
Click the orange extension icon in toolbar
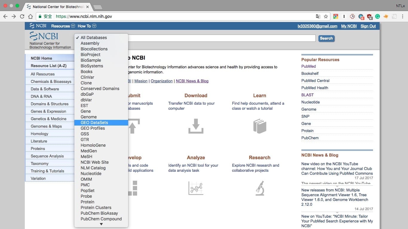click(x=386, y=16)
